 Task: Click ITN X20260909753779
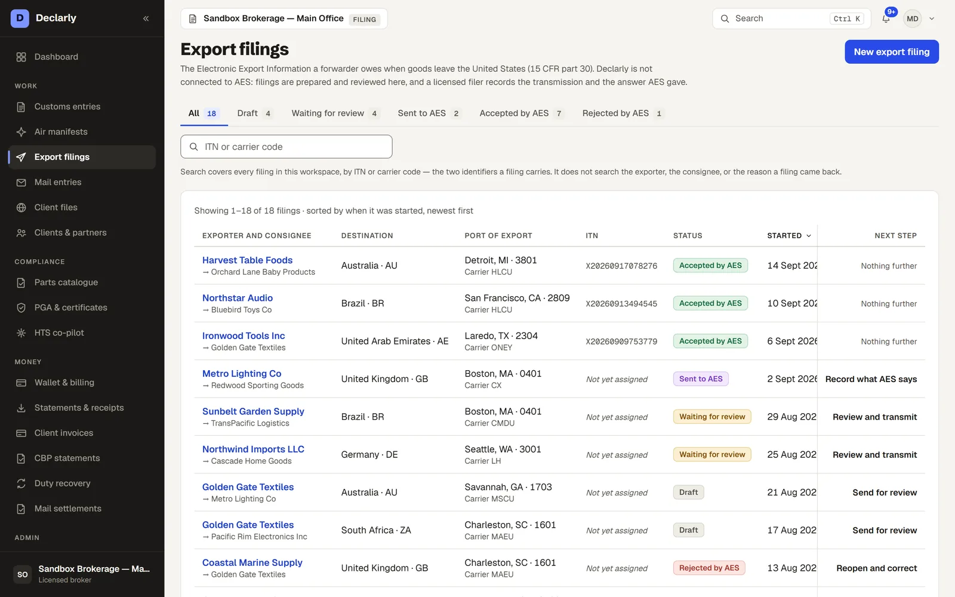point(621,341)
